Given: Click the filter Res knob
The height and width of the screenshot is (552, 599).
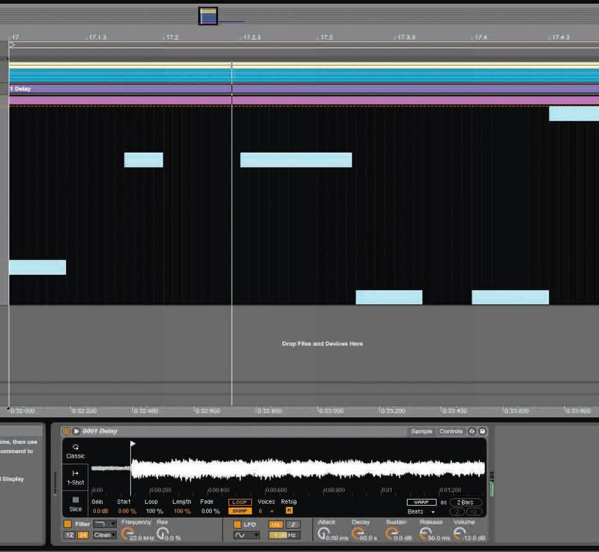Looking at the screenshot, I should point(162,533).
